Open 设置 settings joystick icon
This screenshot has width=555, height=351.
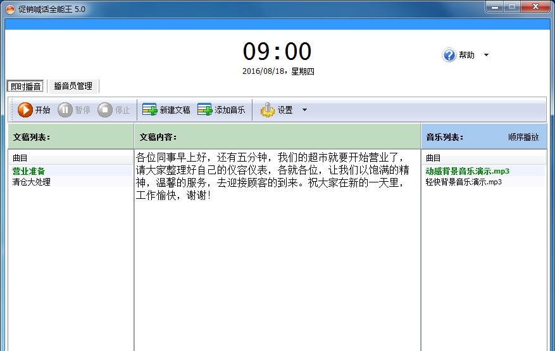point(267,110)
